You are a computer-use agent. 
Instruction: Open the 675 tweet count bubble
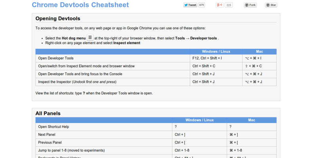(201, 5)
